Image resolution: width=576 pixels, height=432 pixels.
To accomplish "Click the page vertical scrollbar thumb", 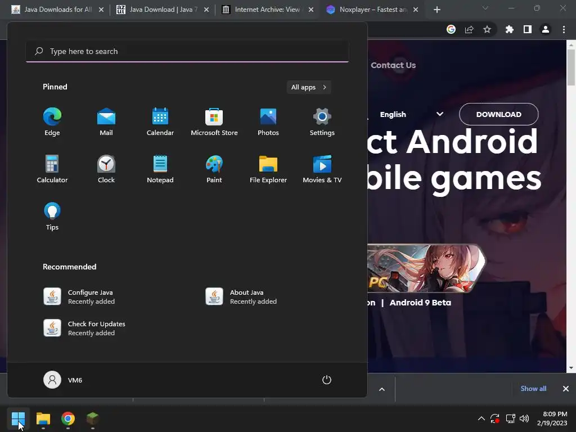I will 571,67.
